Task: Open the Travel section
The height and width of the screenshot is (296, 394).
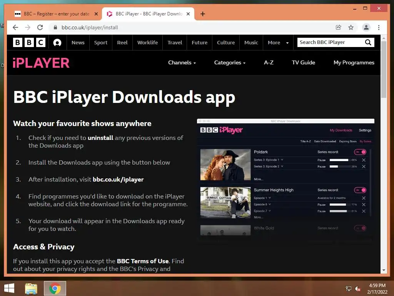Action: tap(175, 42)
